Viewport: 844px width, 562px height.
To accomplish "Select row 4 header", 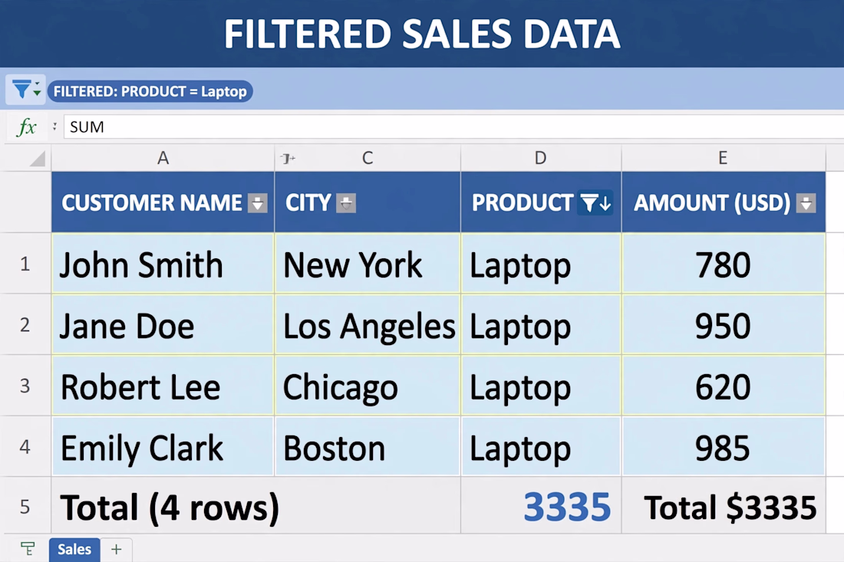I will click(x=25, y=446).
